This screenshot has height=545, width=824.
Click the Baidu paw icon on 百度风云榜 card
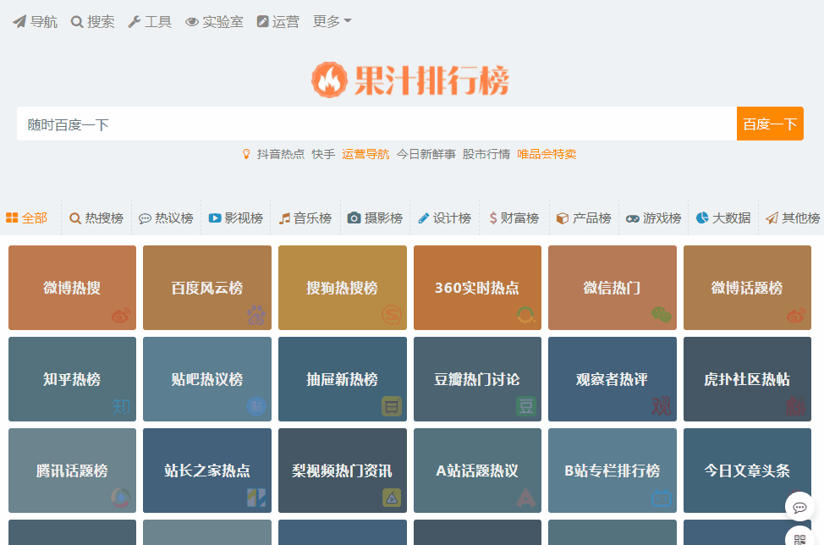pyautogui.click(x=256, y=315)
